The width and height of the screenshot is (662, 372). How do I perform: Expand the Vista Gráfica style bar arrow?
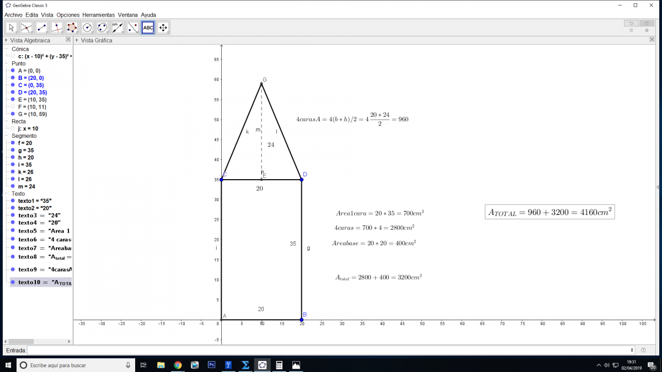tap(77, 40)
